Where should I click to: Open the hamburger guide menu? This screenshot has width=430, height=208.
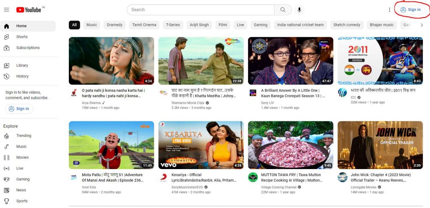pyautogui.click(x=7, y=10)
